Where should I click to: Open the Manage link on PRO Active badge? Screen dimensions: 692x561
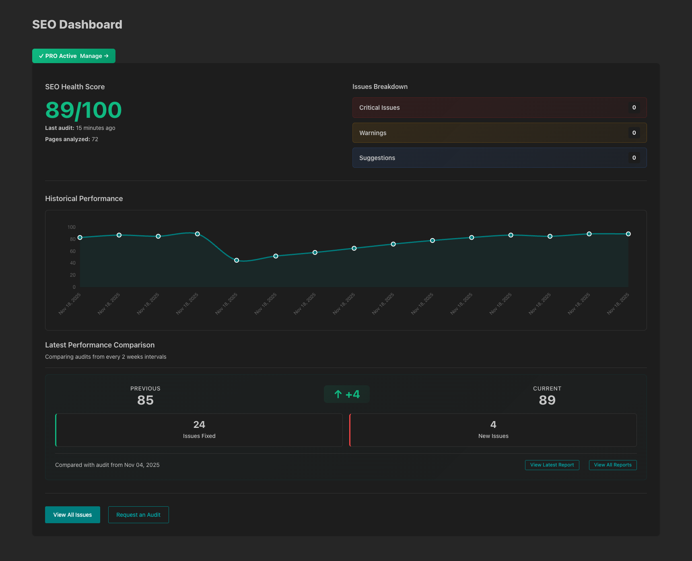pyautogui.click(x=90, y=56)
